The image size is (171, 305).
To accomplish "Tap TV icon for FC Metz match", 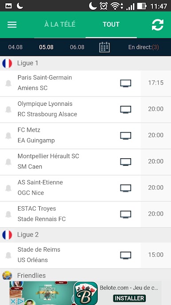I will click(126, 136).
